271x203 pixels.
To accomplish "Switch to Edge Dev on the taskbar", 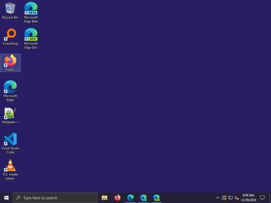I will 156,198.
